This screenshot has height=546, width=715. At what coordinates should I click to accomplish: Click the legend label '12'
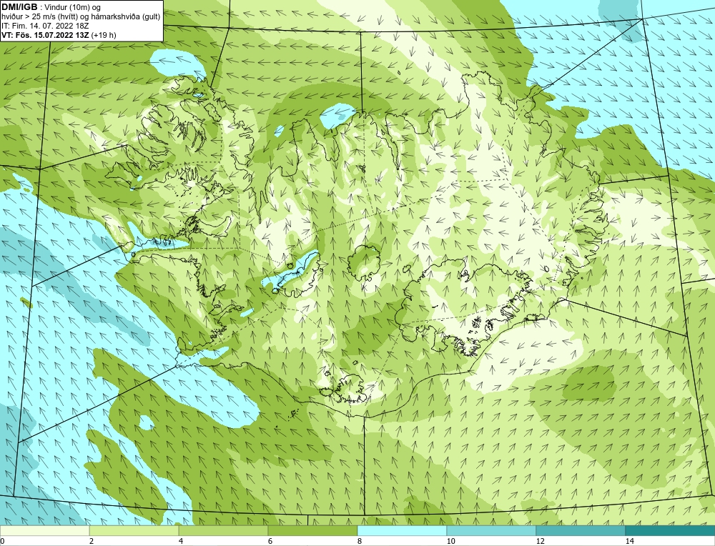[x=540, y=541]
